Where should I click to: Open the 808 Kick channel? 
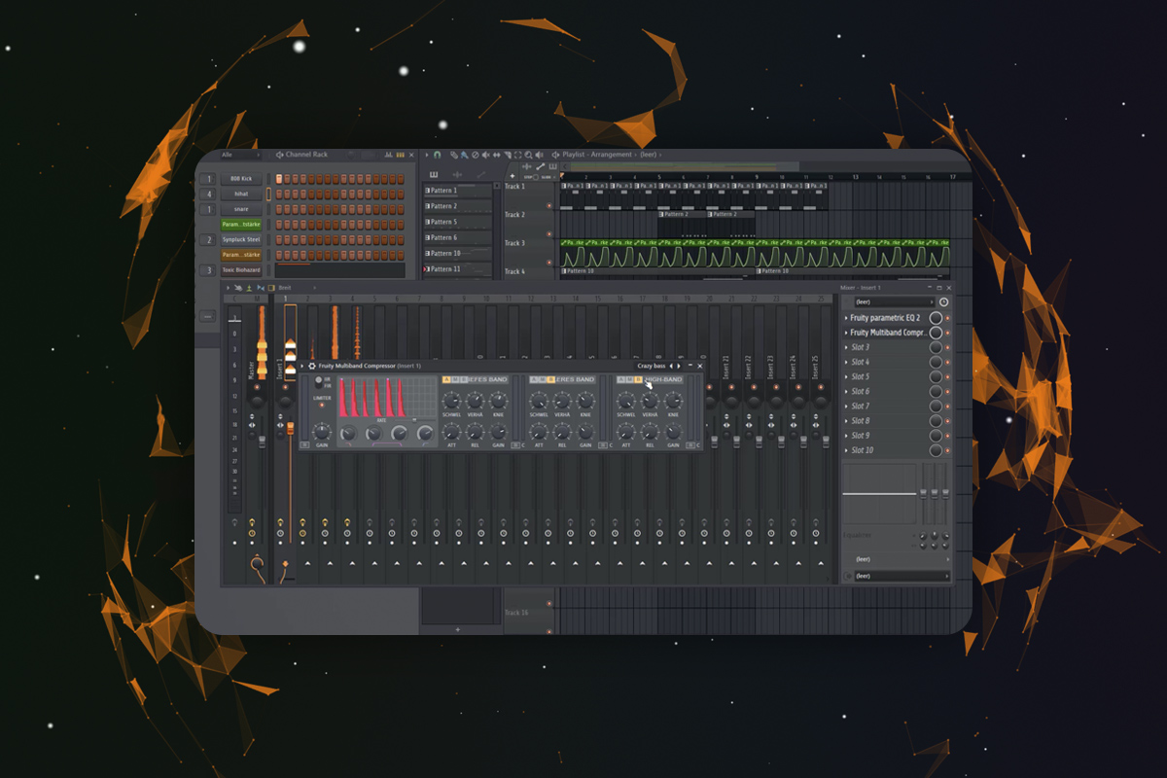click(x=240, y=180)
